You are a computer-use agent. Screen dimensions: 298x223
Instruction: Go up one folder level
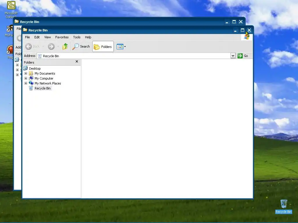coord(65,46)
